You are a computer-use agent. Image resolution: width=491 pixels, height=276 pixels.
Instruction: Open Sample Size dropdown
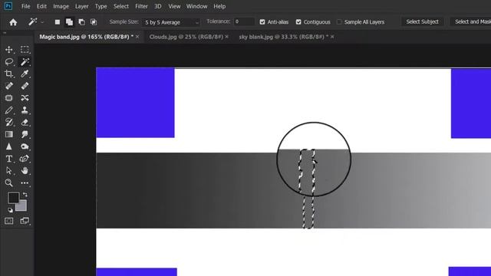[x=171, y=22]
